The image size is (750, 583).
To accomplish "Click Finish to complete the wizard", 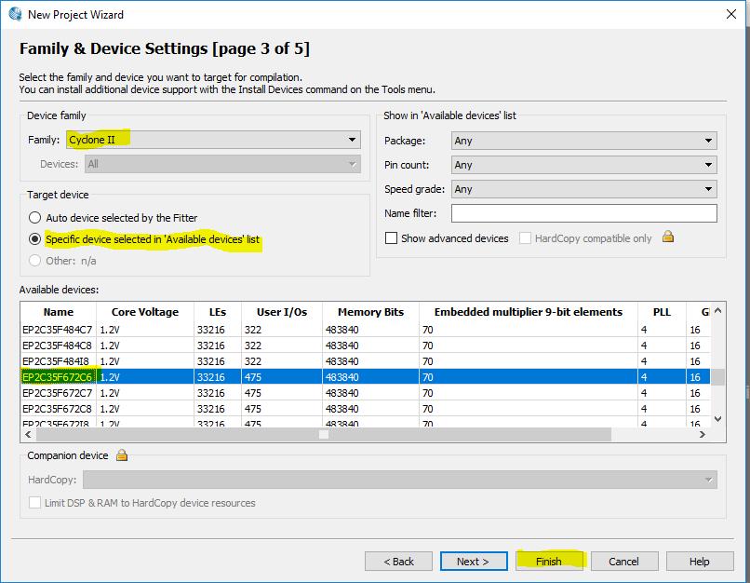I will [x=549, y=561].
